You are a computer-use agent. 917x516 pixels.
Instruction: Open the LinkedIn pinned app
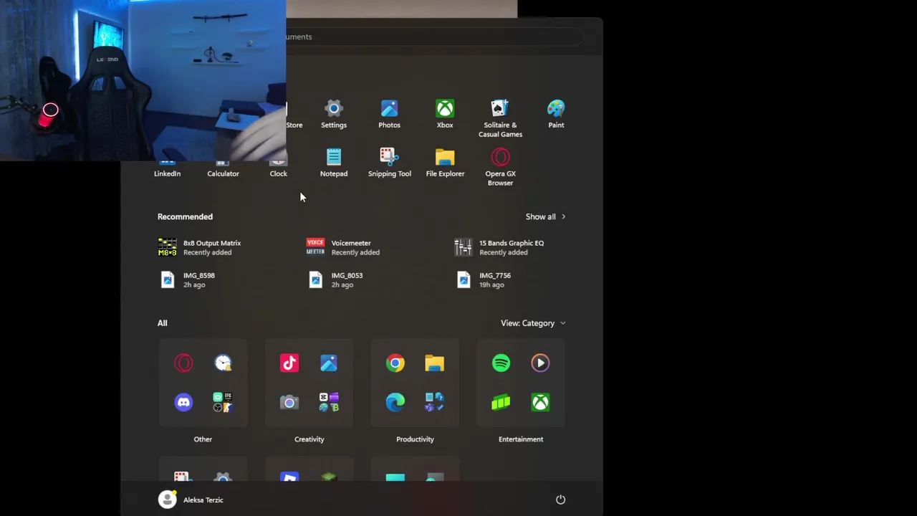tap(167, 169)
